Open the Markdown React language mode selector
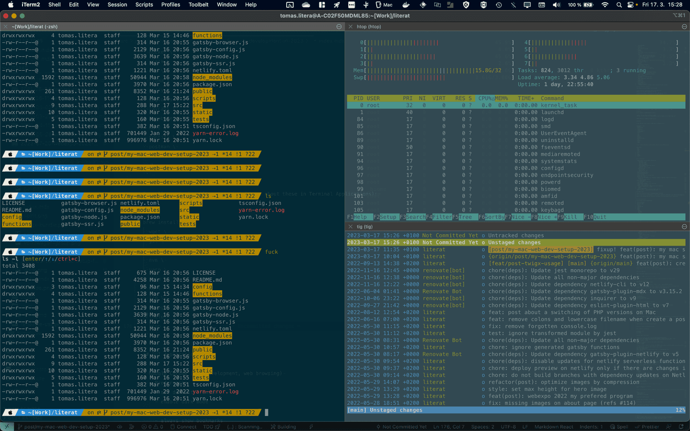The image size is (690, 431). (x=554, y=427)
